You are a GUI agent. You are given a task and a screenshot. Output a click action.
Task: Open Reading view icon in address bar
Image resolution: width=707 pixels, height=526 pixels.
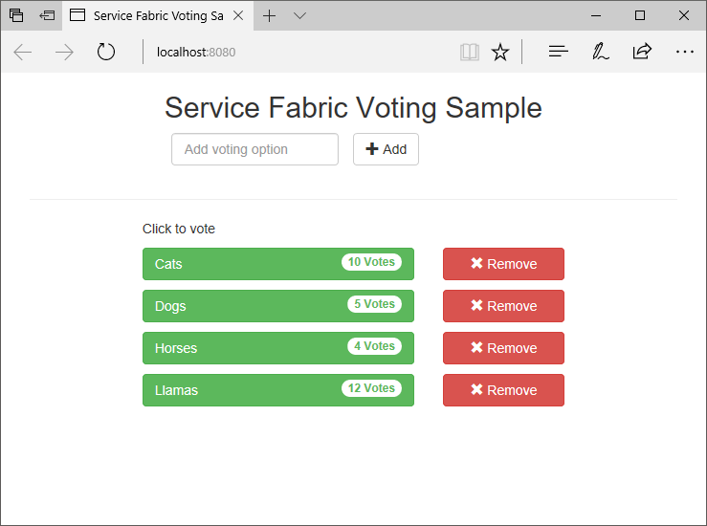point(469,52)
